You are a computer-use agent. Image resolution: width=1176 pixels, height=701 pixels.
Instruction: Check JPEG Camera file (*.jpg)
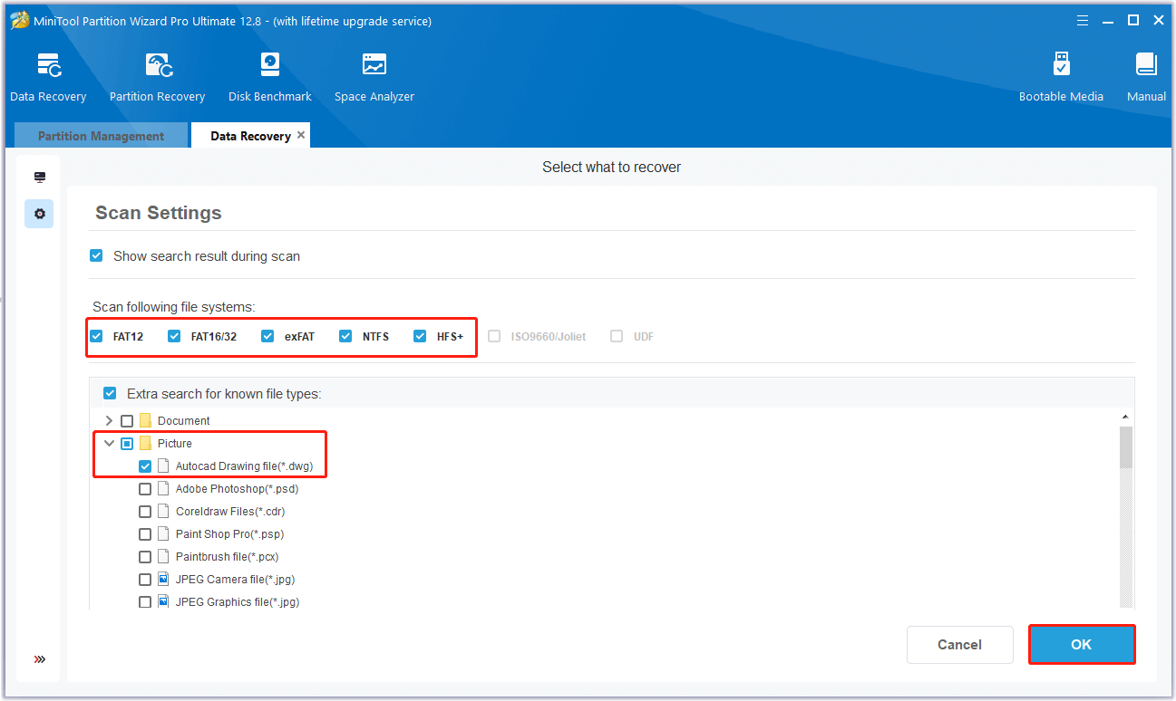point(145,580)
